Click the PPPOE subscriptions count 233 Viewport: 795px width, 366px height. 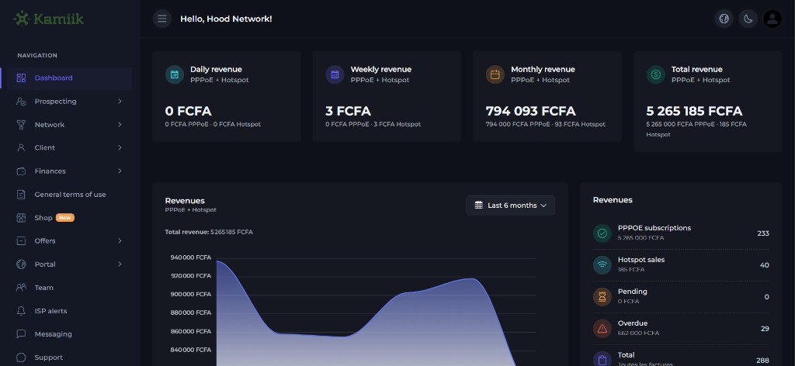[763, 233]
